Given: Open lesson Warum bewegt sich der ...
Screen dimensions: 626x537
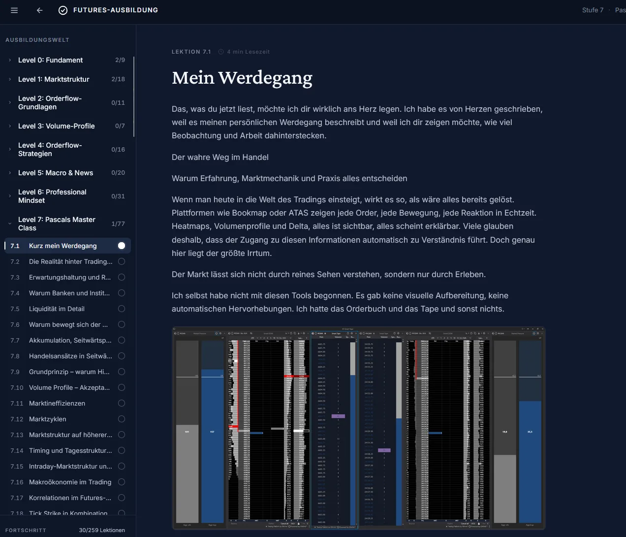Looking at the screenshot, I should [x=67, y=324].
